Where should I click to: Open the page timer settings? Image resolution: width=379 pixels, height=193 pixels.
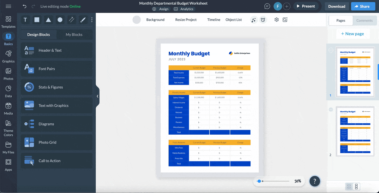(263, 20)
